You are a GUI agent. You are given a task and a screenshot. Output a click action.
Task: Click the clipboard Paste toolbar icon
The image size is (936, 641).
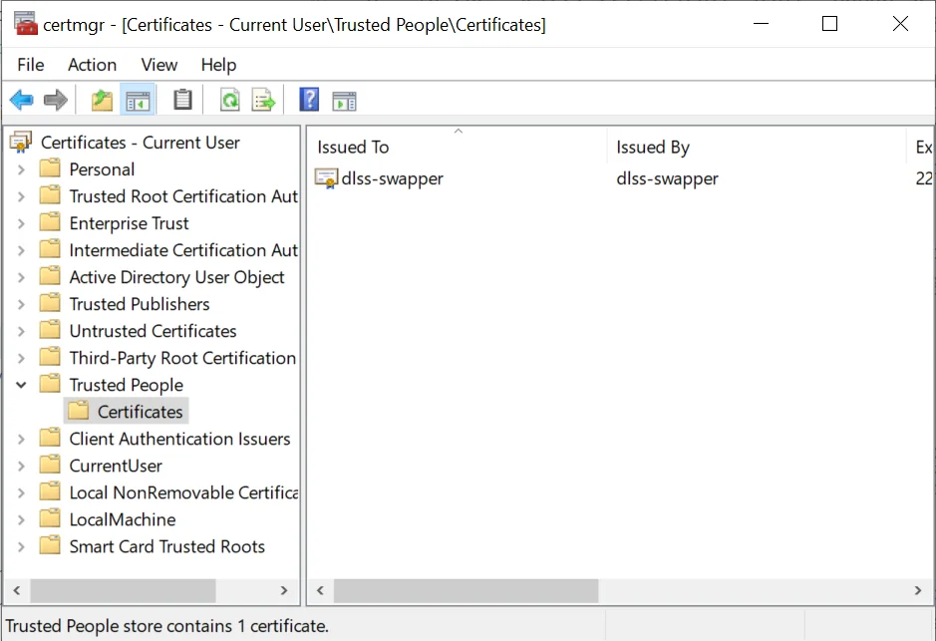(x=182, y=100)
